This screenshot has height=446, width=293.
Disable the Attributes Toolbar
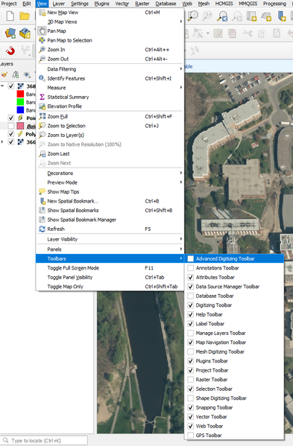pyautogui.click(x=191, y=277)
